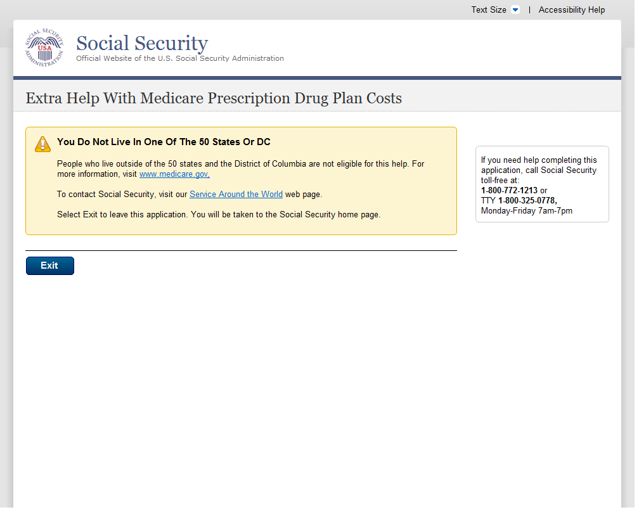The height and width of the screenshot is (512, 639).
Task: Select the You Do Not Live warning heading
Action: point(164,142)
